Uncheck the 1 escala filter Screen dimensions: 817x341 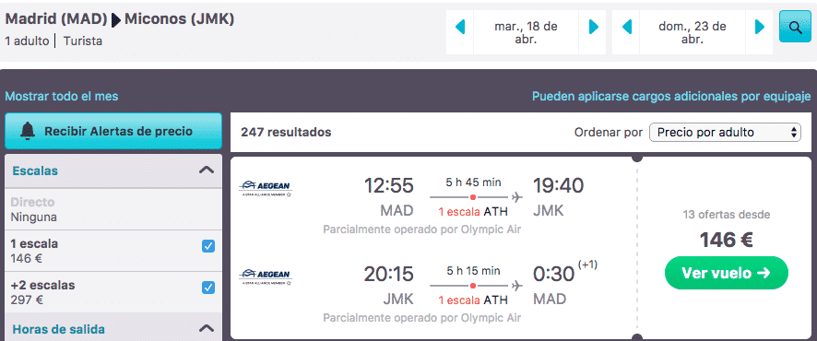pyautogui.click(x=208, y=246)
